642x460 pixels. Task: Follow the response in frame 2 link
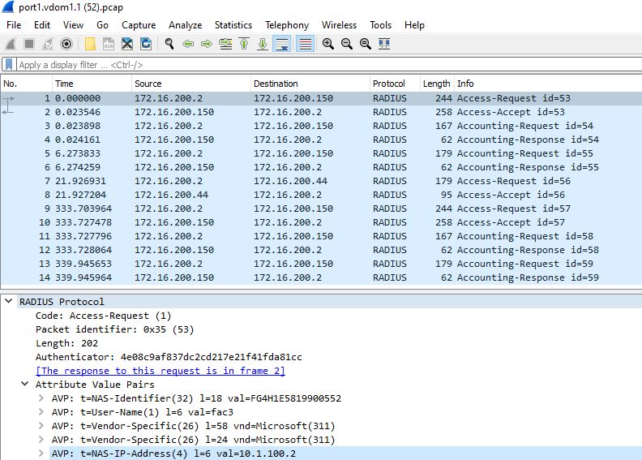tap(160, 371)
